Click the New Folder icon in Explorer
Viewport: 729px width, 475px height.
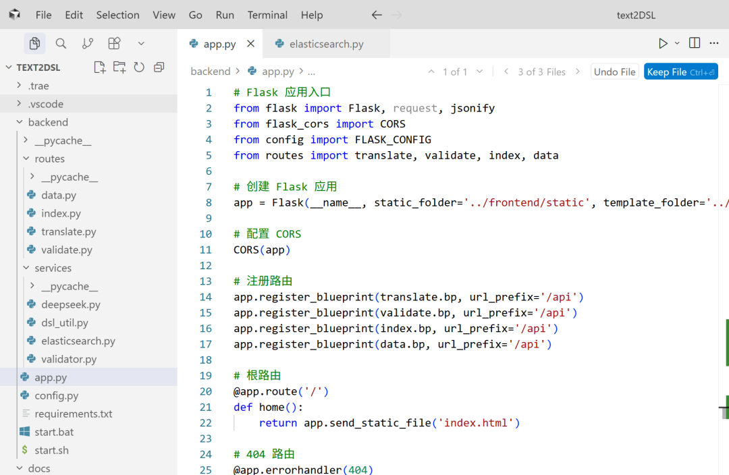tap(119, 67)
